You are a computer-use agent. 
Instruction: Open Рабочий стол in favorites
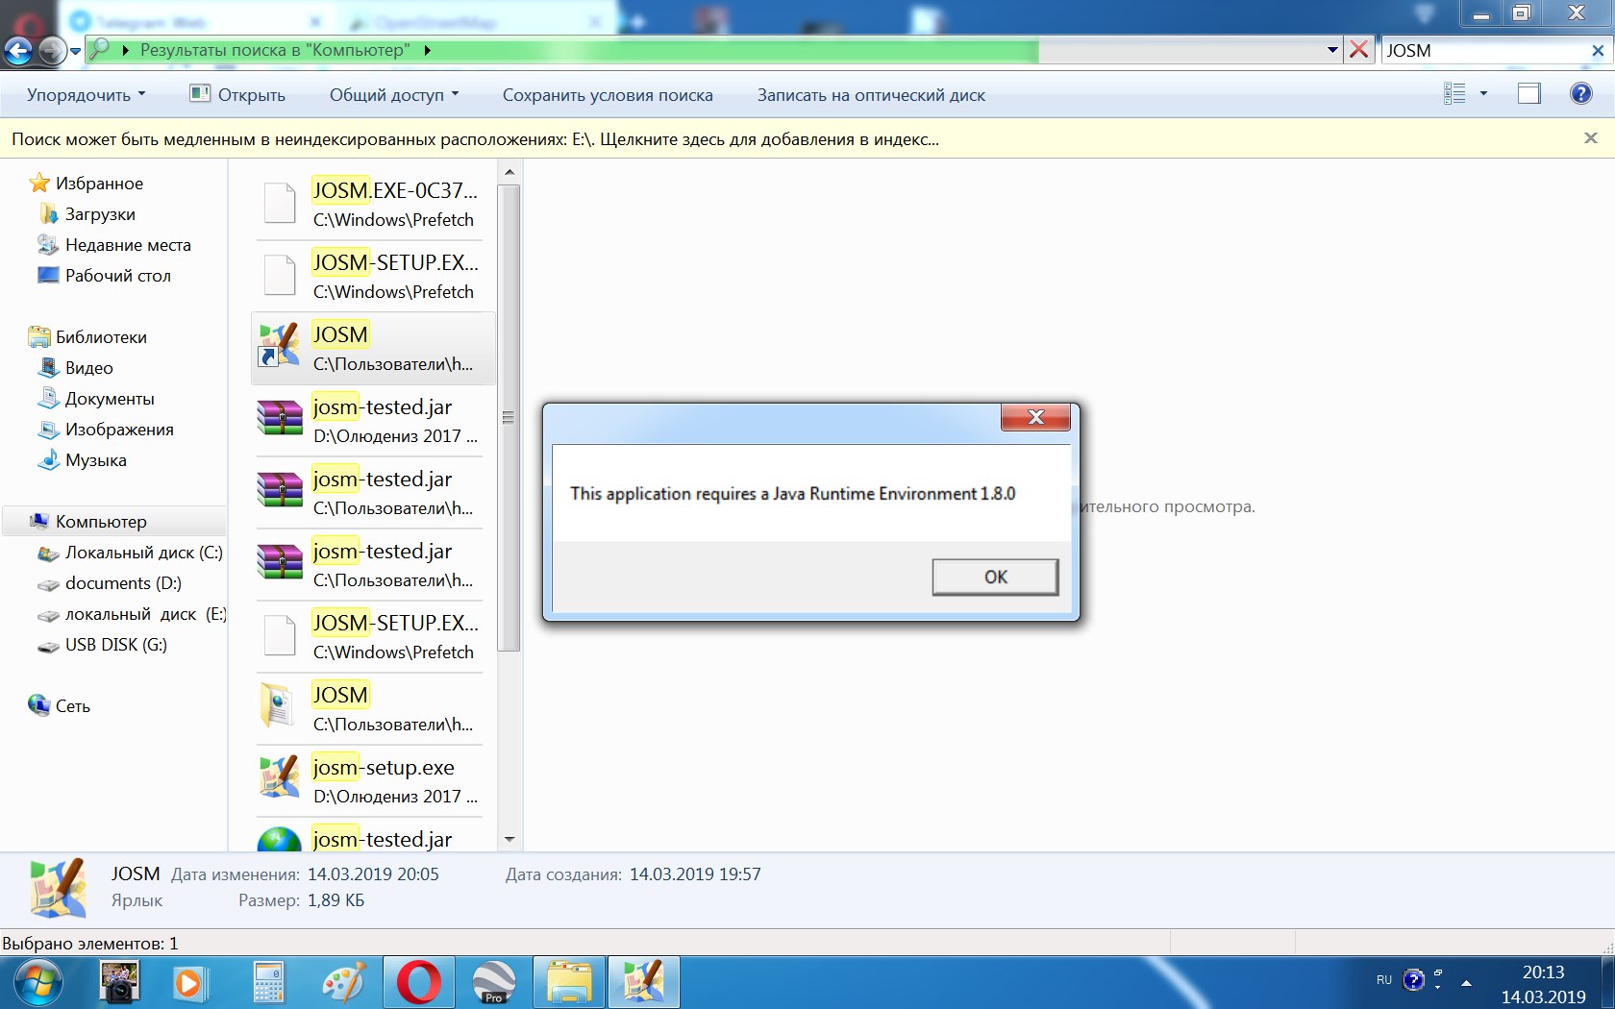point(105,275)
